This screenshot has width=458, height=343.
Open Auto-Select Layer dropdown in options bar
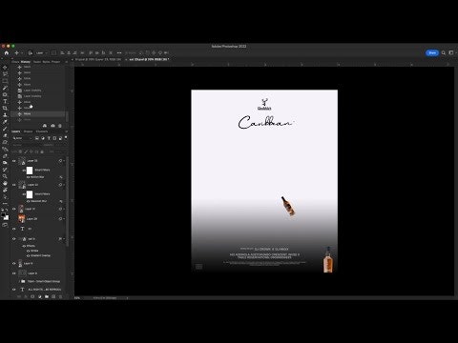tap(41, 52)
